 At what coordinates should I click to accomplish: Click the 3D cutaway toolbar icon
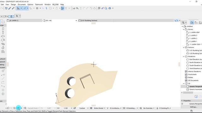coord(106,8)
